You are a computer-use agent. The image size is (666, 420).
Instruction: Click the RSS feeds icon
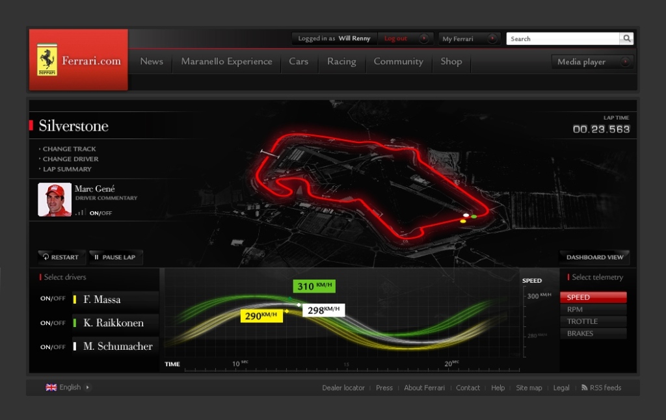click(x=584, y=387)
